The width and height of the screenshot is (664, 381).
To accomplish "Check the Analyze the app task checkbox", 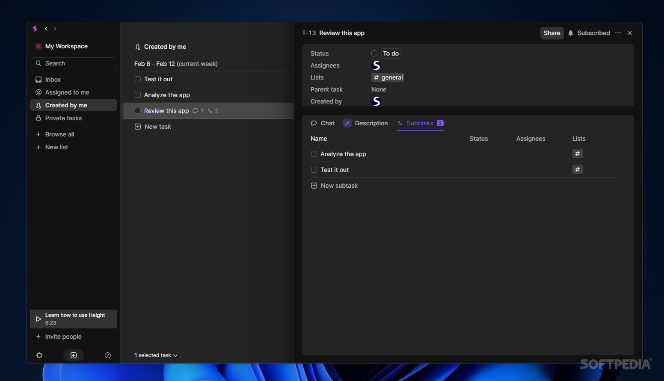I will (x=138, y=95).
